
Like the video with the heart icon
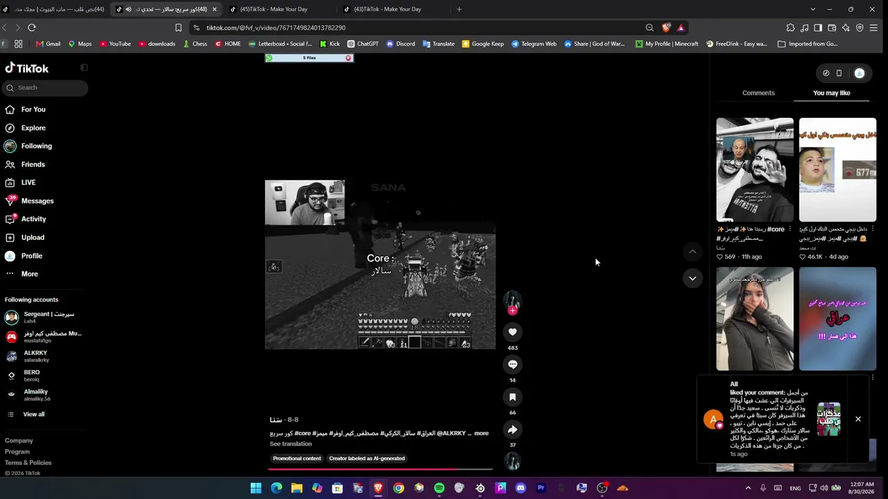point(513,332)
